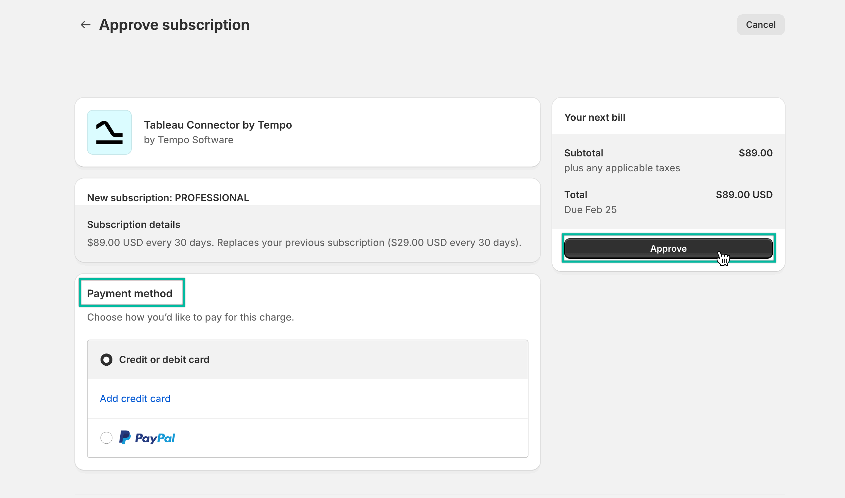845x498 pixels.
Task: Click the Cancel button
Action: (x=760, y=24)
